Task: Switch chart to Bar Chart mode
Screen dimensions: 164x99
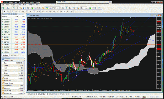Action: pyautogui.click(x=63, y=8)
